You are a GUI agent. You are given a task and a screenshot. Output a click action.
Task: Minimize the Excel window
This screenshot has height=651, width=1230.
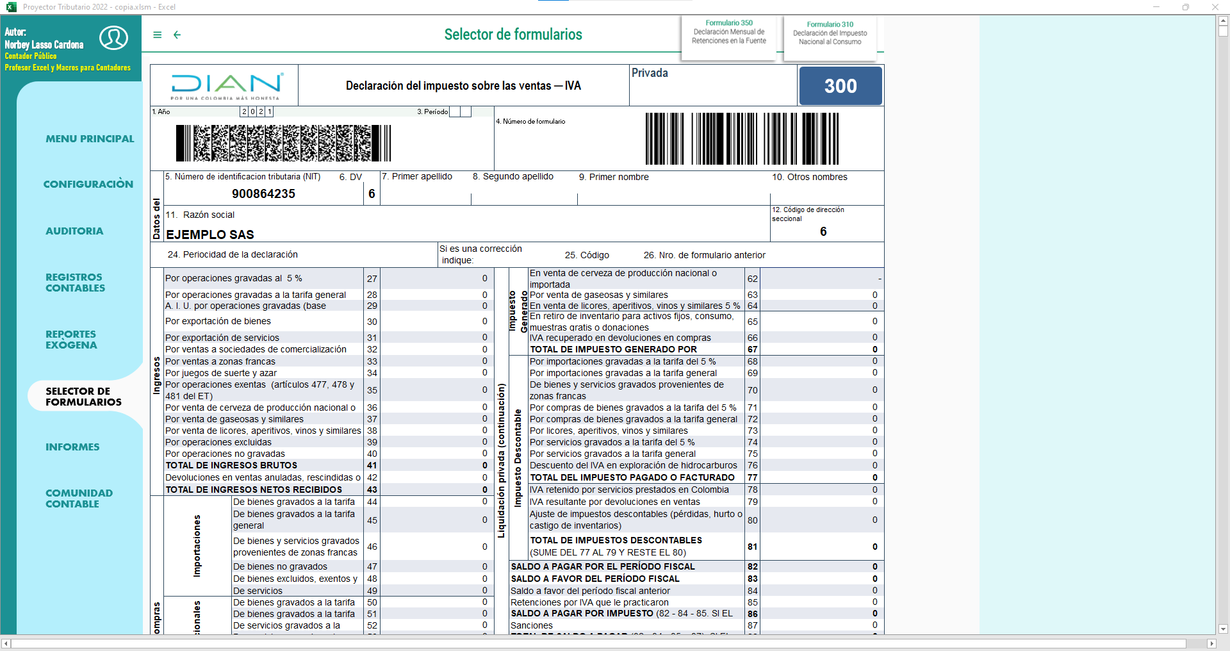(x=1156, y=7)
